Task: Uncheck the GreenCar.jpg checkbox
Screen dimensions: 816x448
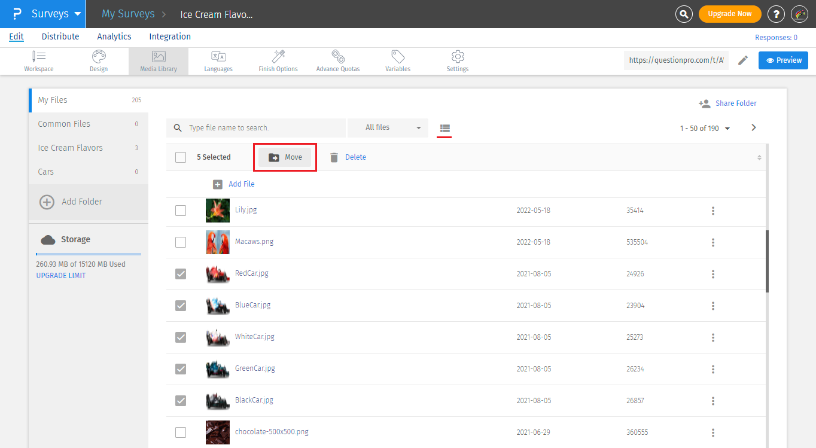Action: [181, 369]
